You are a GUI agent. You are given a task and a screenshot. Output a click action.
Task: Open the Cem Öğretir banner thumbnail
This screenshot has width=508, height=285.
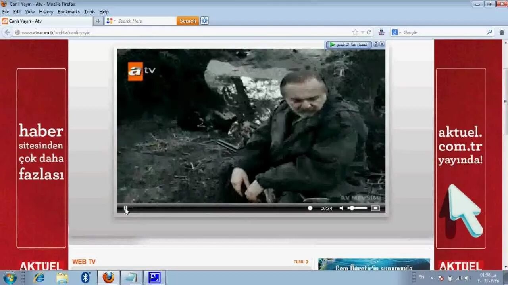(x=374, y=264)
